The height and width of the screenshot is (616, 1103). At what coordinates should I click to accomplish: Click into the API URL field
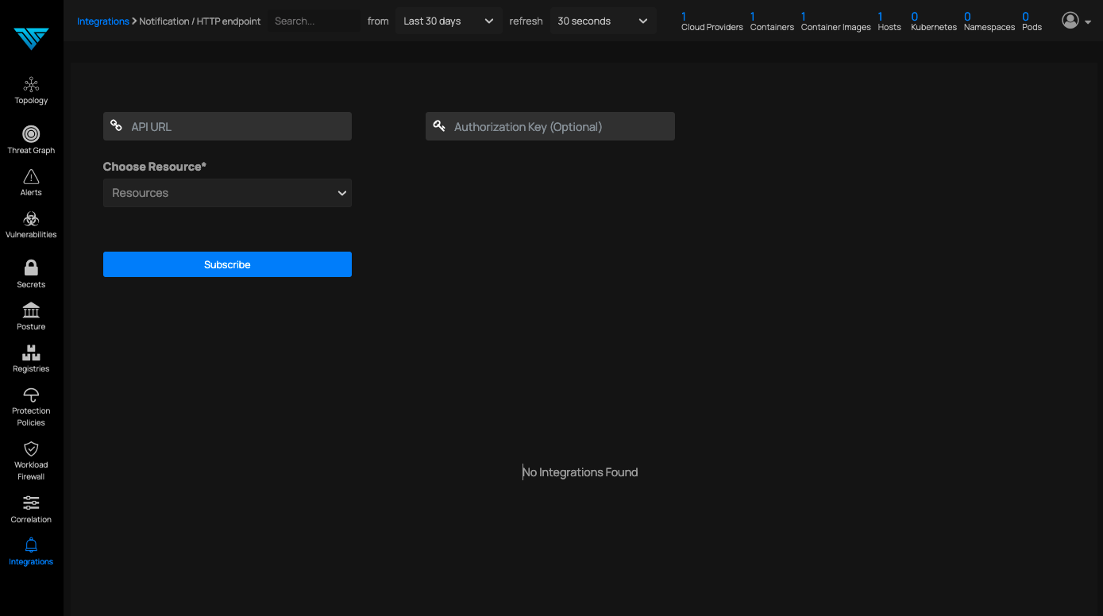[238, 126]
